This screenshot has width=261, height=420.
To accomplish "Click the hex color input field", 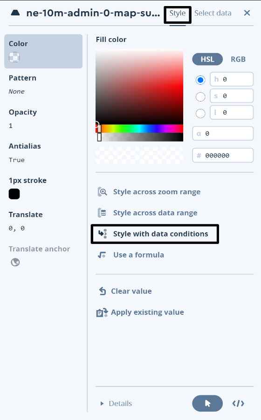I will [223, 156].
